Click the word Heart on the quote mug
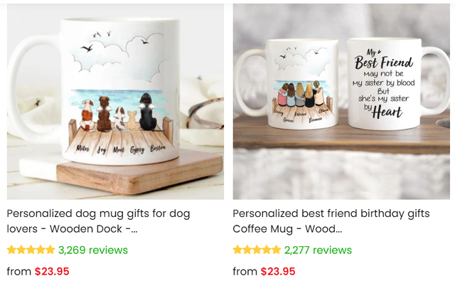Image resolution: width=455 pixels, height=286 pixels. (387, 112)
